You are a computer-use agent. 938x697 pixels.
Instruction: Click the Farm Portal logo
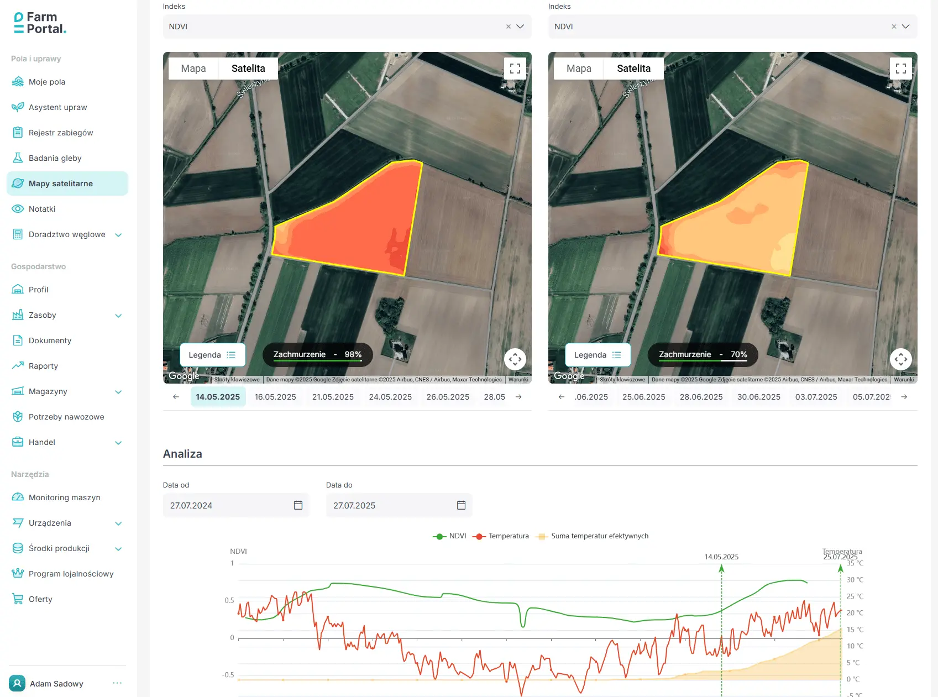40,23
